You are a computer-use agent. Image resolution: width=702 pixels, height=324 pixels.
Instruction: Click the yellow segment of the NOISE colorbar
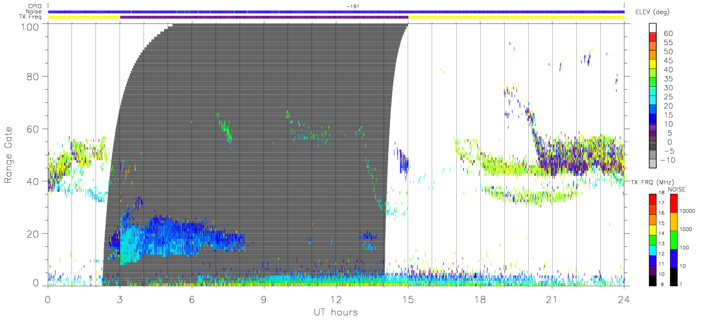click(675, 221)
